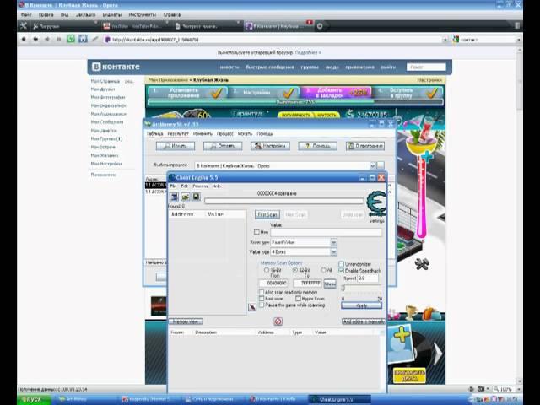Select the 32-Bit radio button
Image resolution: width=540 pixels, height=405 pixels.
[x=294, y=270]
